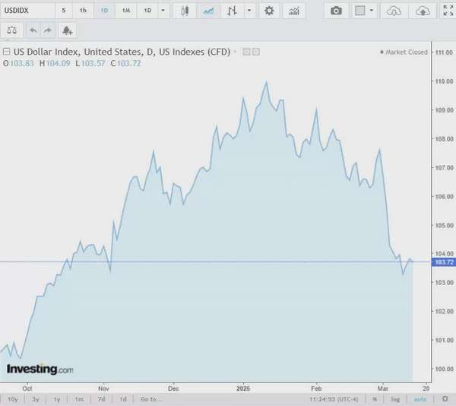Click the Nov time axis label

tap(103, 389)
